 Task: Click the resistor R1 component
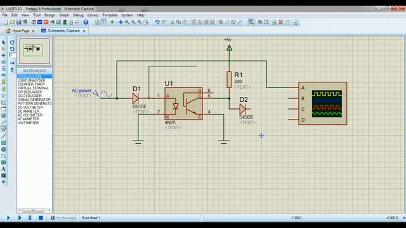(229, 80)
